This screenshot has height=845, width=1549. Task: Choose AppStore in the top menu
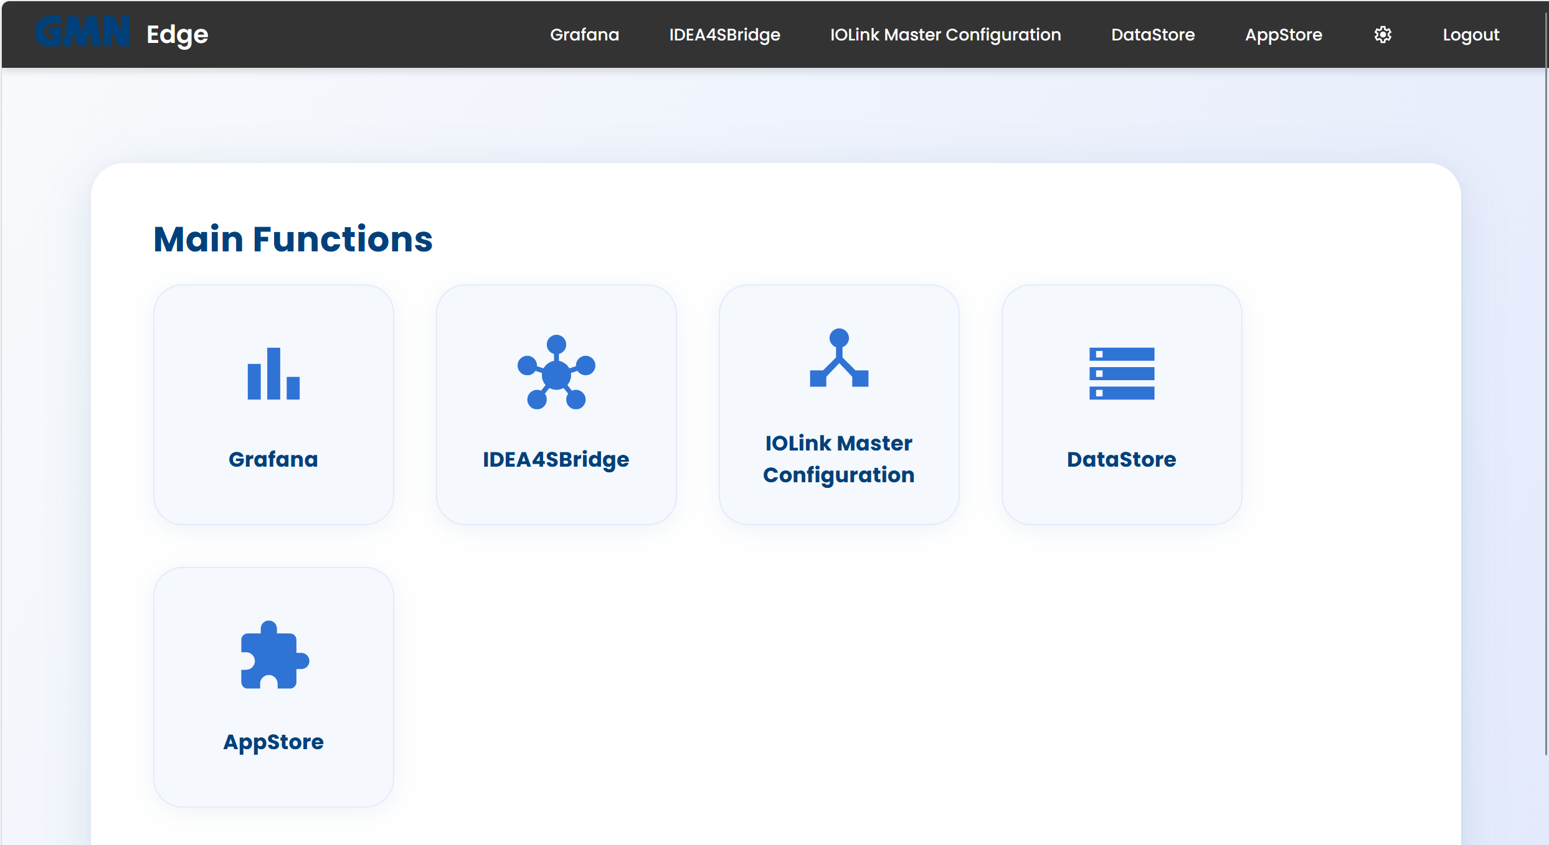(x=1283, y=35)
